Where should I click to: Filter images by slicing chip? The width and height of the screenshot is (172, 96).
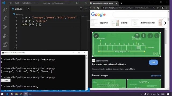(121, 23)
